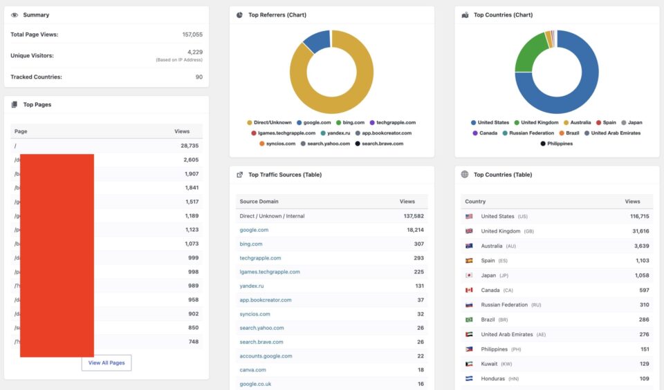Open accounts.google.com source link
The height and width of the screenshot is (390, 664).
click(x=266, y=356)
